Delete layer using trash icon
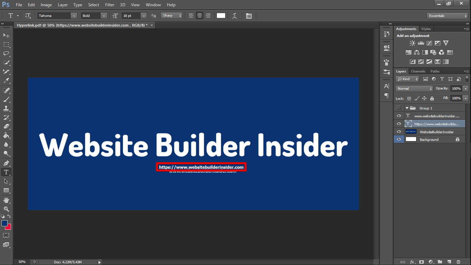Image resolution: width=471 pixels, height=265 pixels. 458,262
